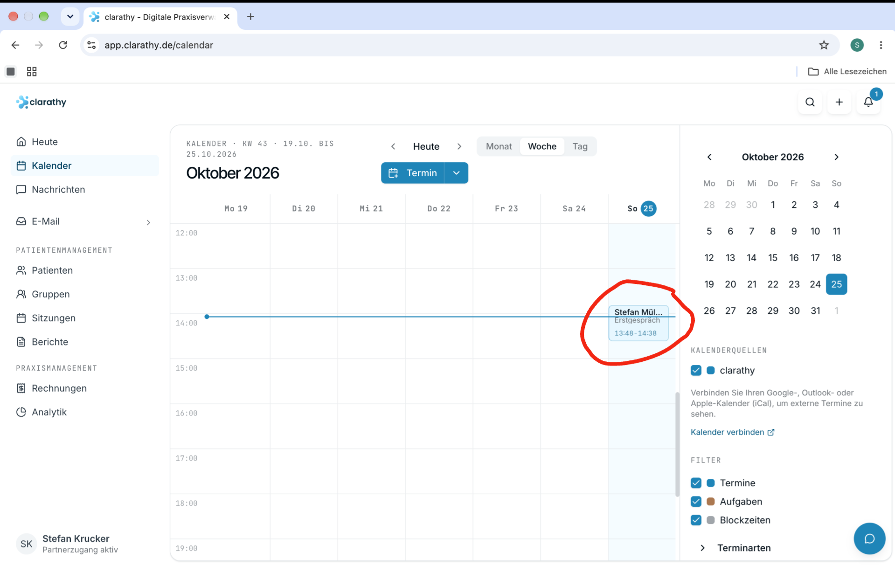895x565 pixels.
Task: Go to previous week arrow
Action: (x=393, y=146)
